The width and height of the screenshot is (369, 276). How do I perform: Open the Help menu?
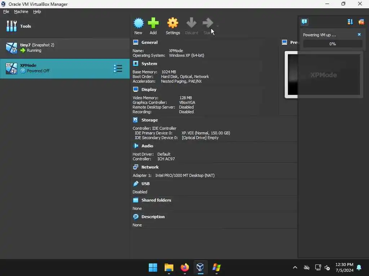(37, 11)
